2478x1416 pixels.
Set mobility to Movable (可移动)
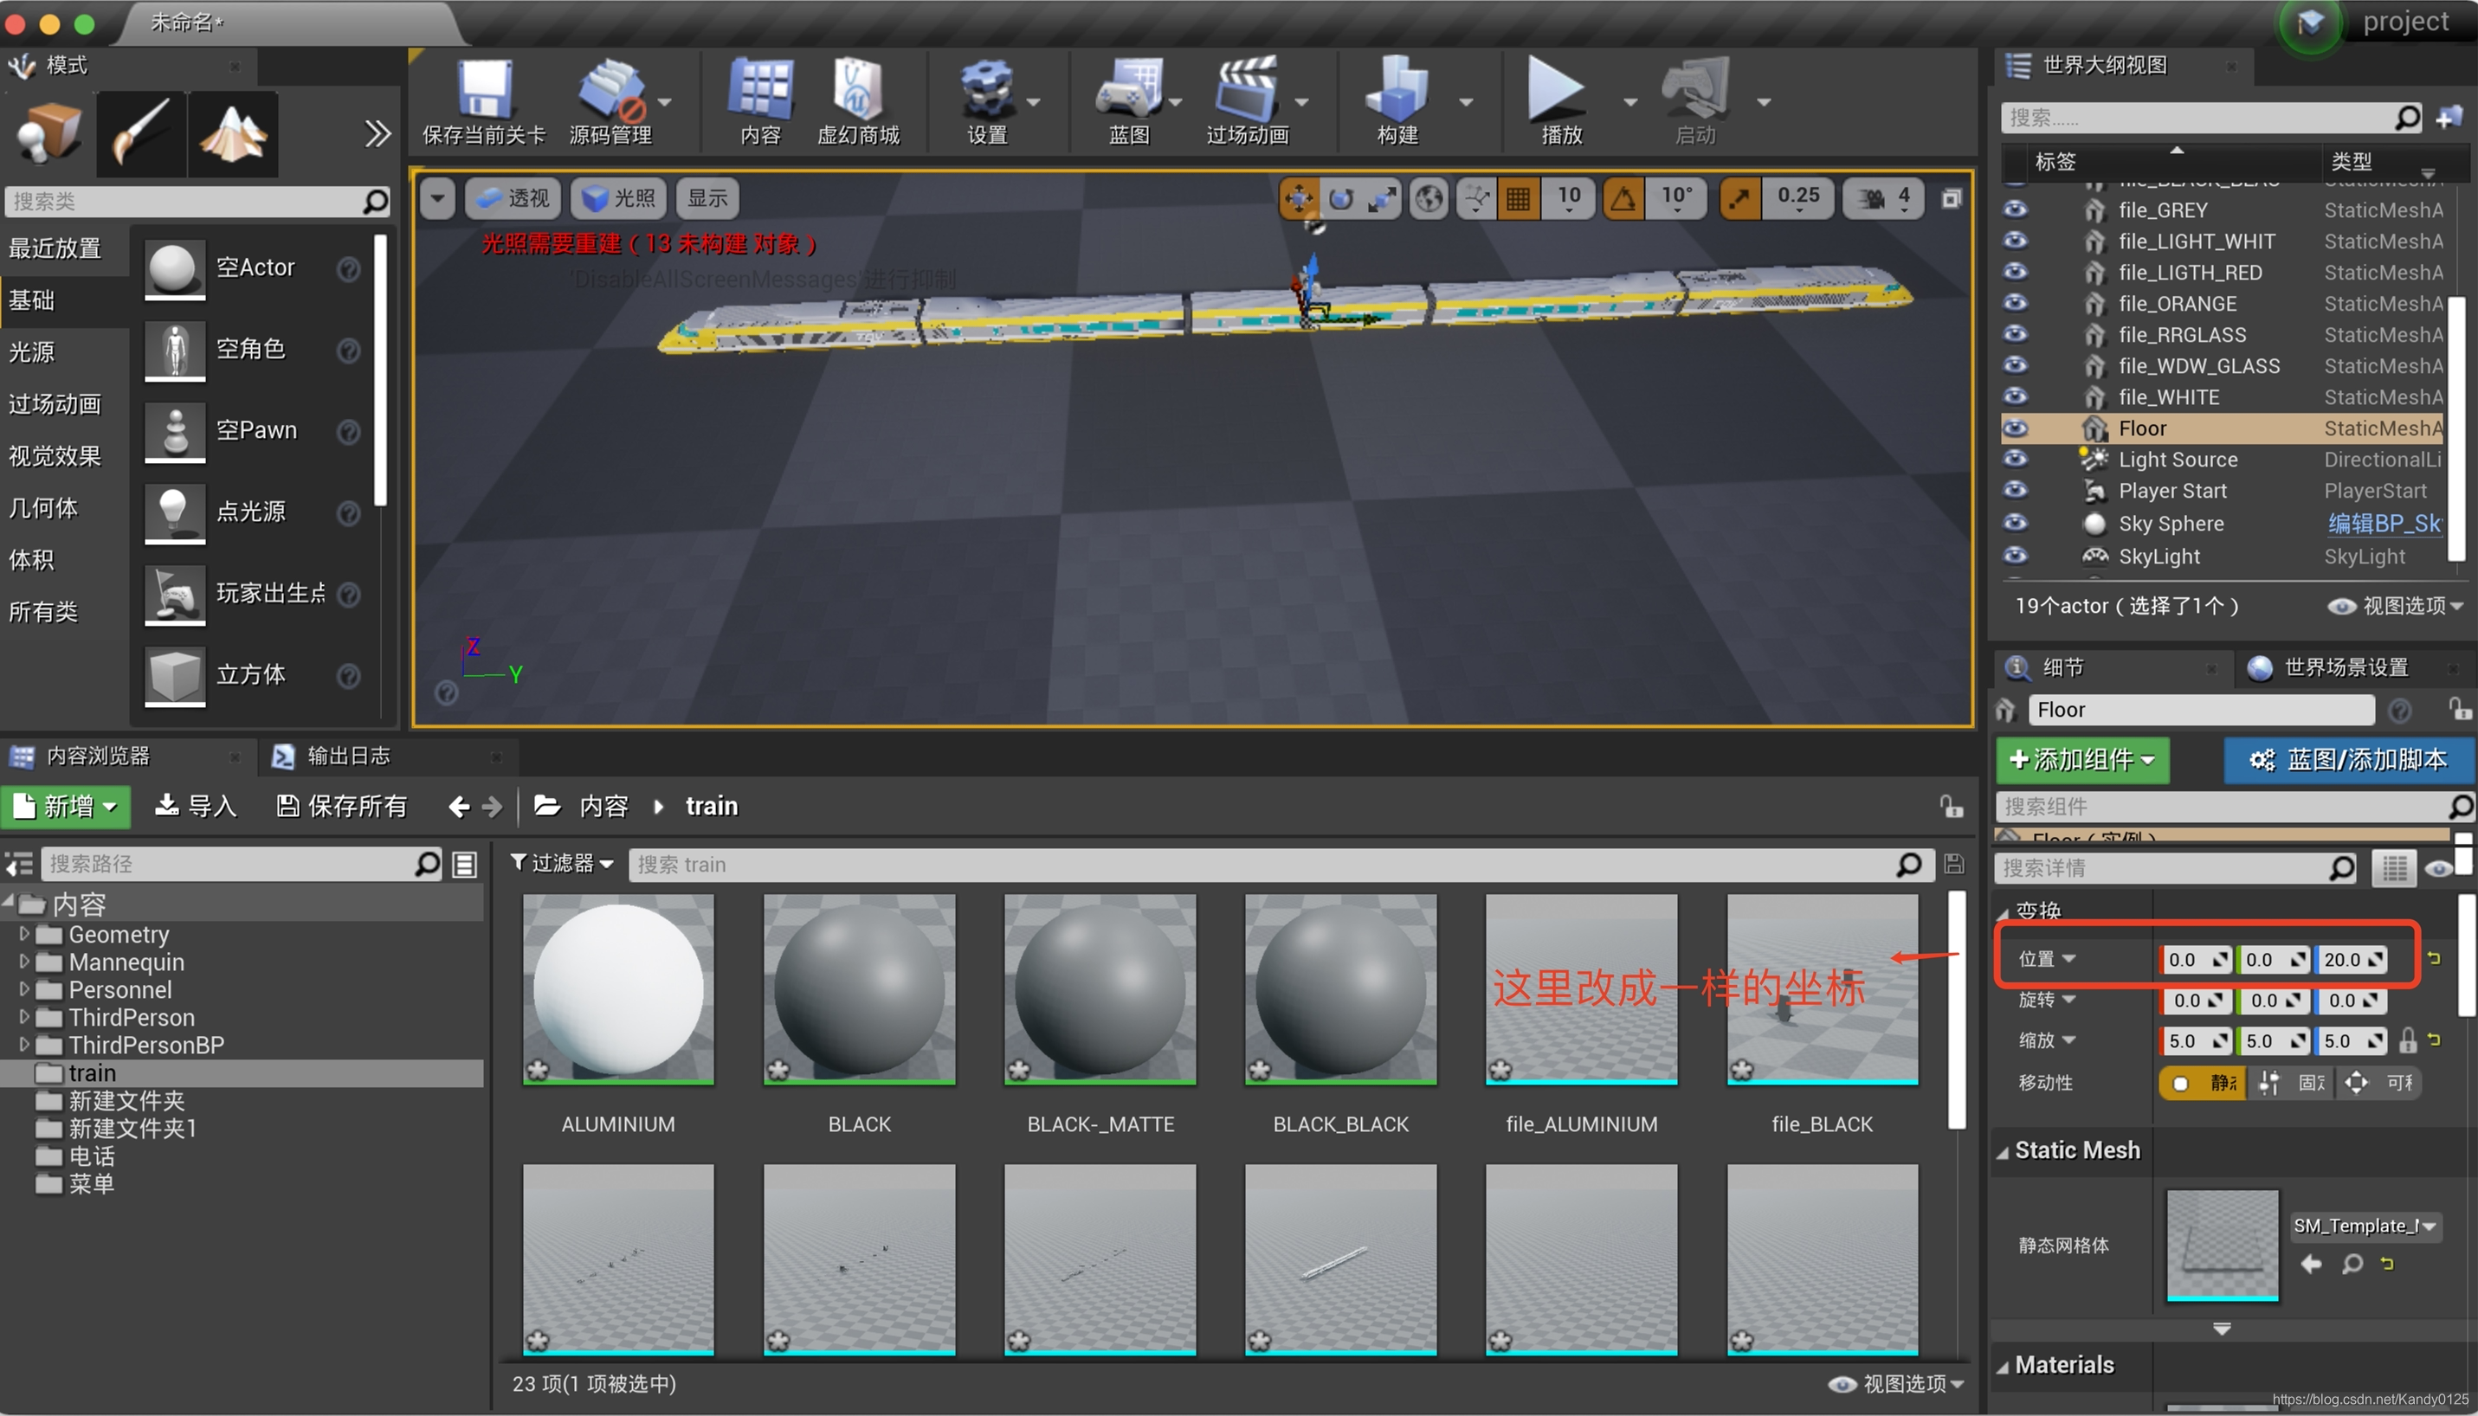click(x=2378, y=1083)
